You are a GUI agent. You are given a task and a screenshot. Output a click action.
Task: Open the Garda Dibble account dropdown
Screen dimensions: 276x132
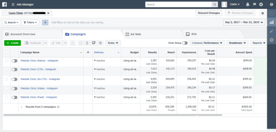(27, 13)
